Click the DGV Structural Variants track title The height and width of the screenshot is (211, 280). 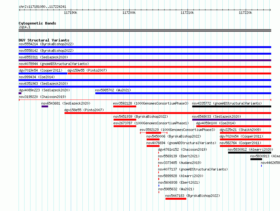coord(44,40)
